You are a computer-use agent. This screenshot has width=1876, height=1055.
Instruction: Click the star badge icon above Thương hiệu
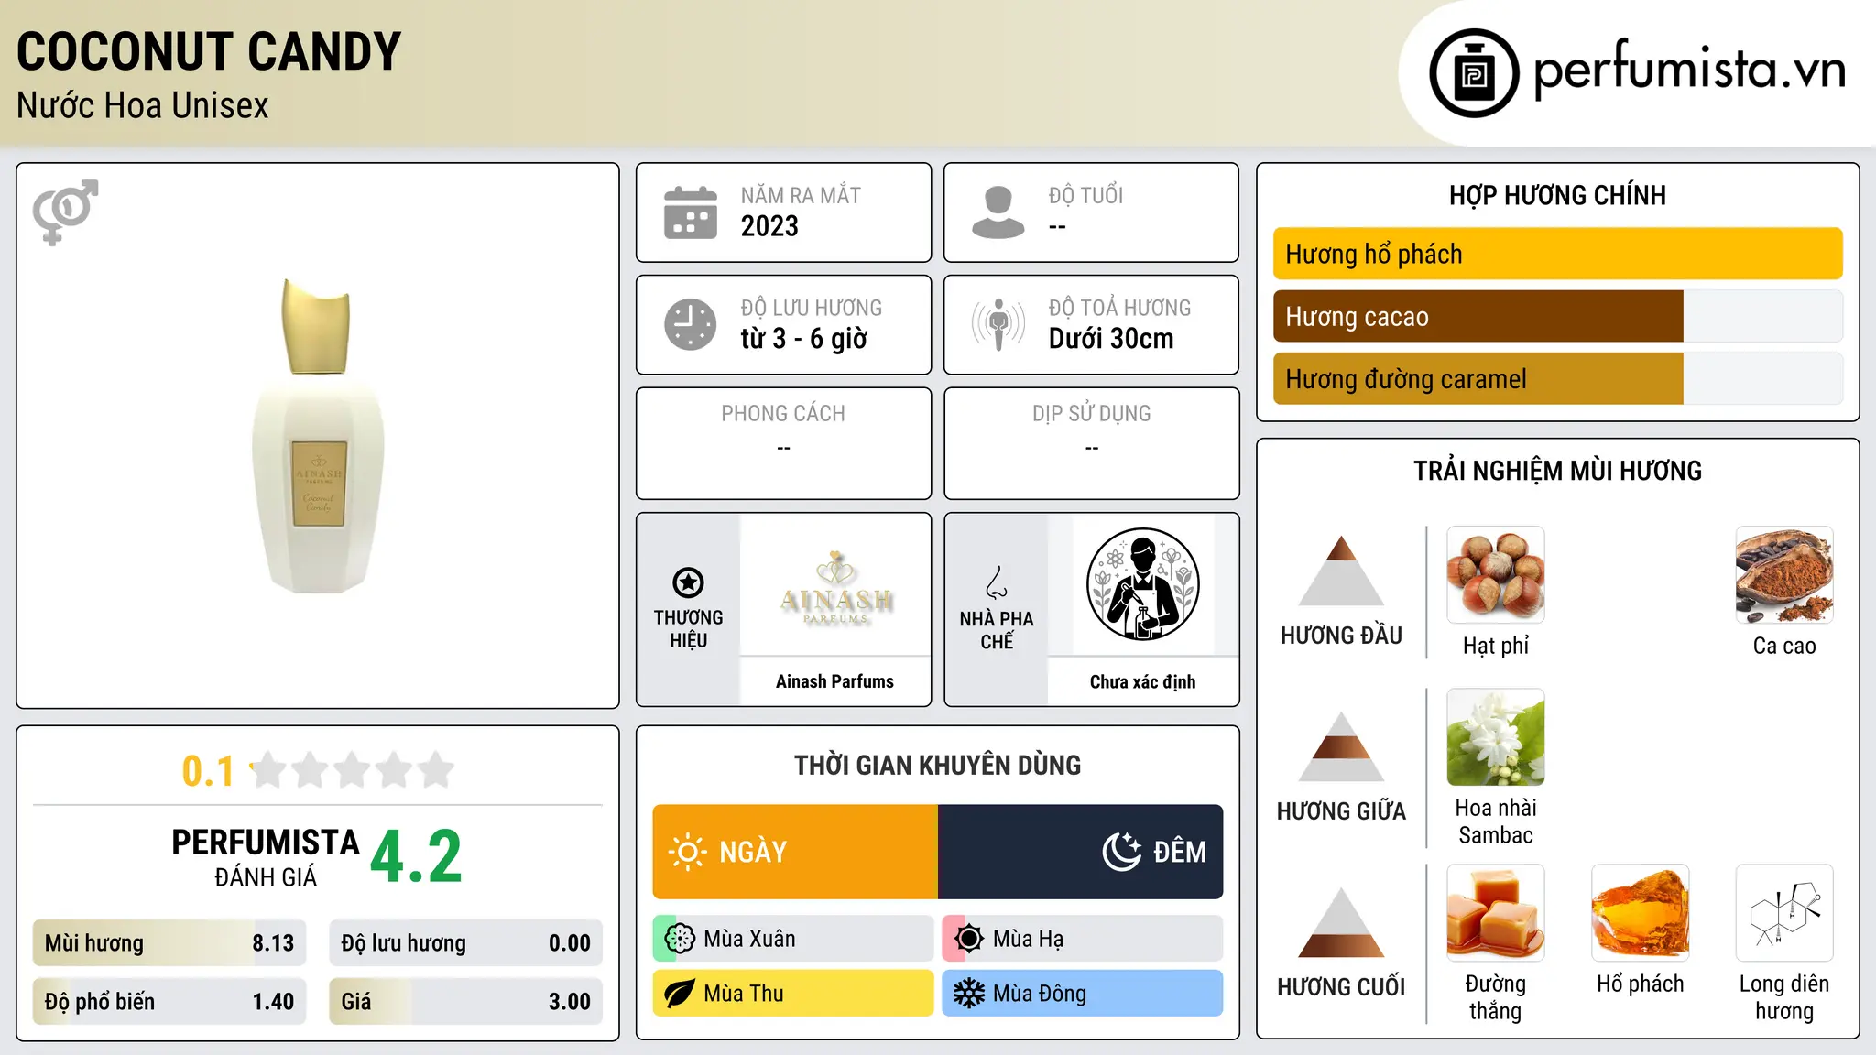(688, 582)
